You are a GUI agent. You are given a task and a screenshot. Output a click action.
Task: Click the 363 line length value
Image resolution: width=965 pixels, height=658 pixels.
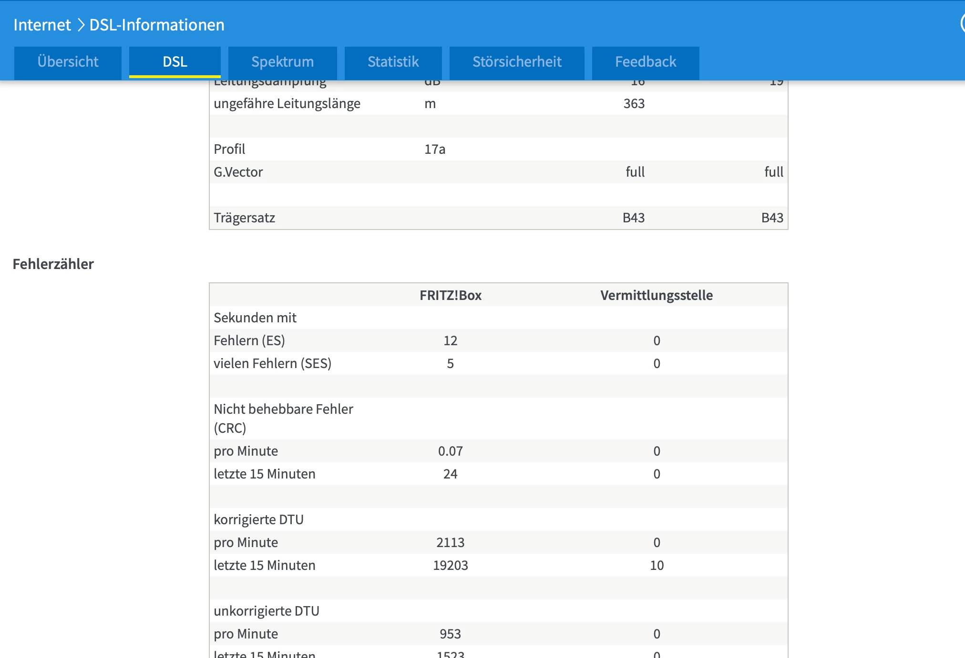634,103
